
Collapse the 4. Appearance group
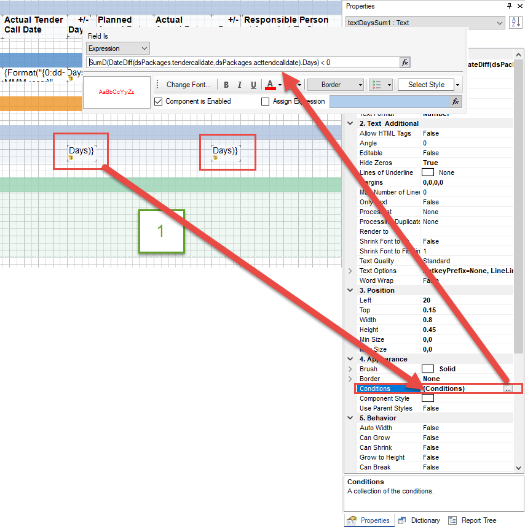pyautogui.click(x=350, y=359)
